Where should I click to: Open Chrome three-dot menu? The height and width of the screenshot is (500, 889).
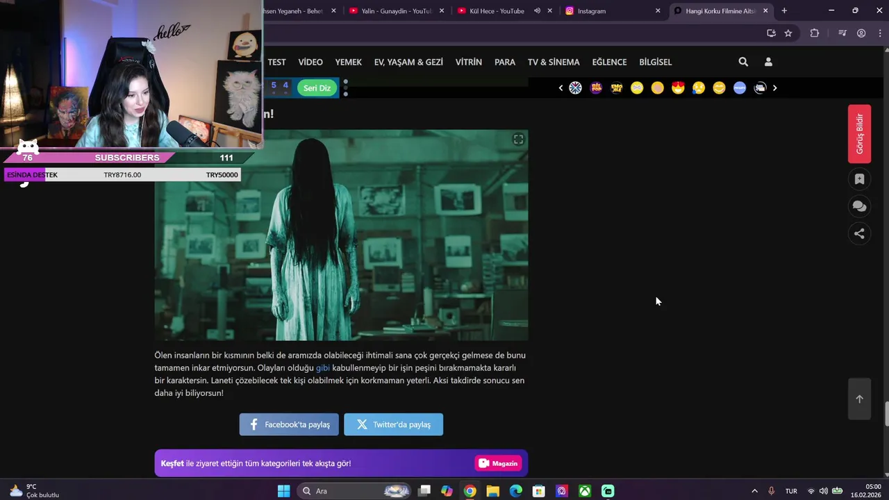[879, 33]
